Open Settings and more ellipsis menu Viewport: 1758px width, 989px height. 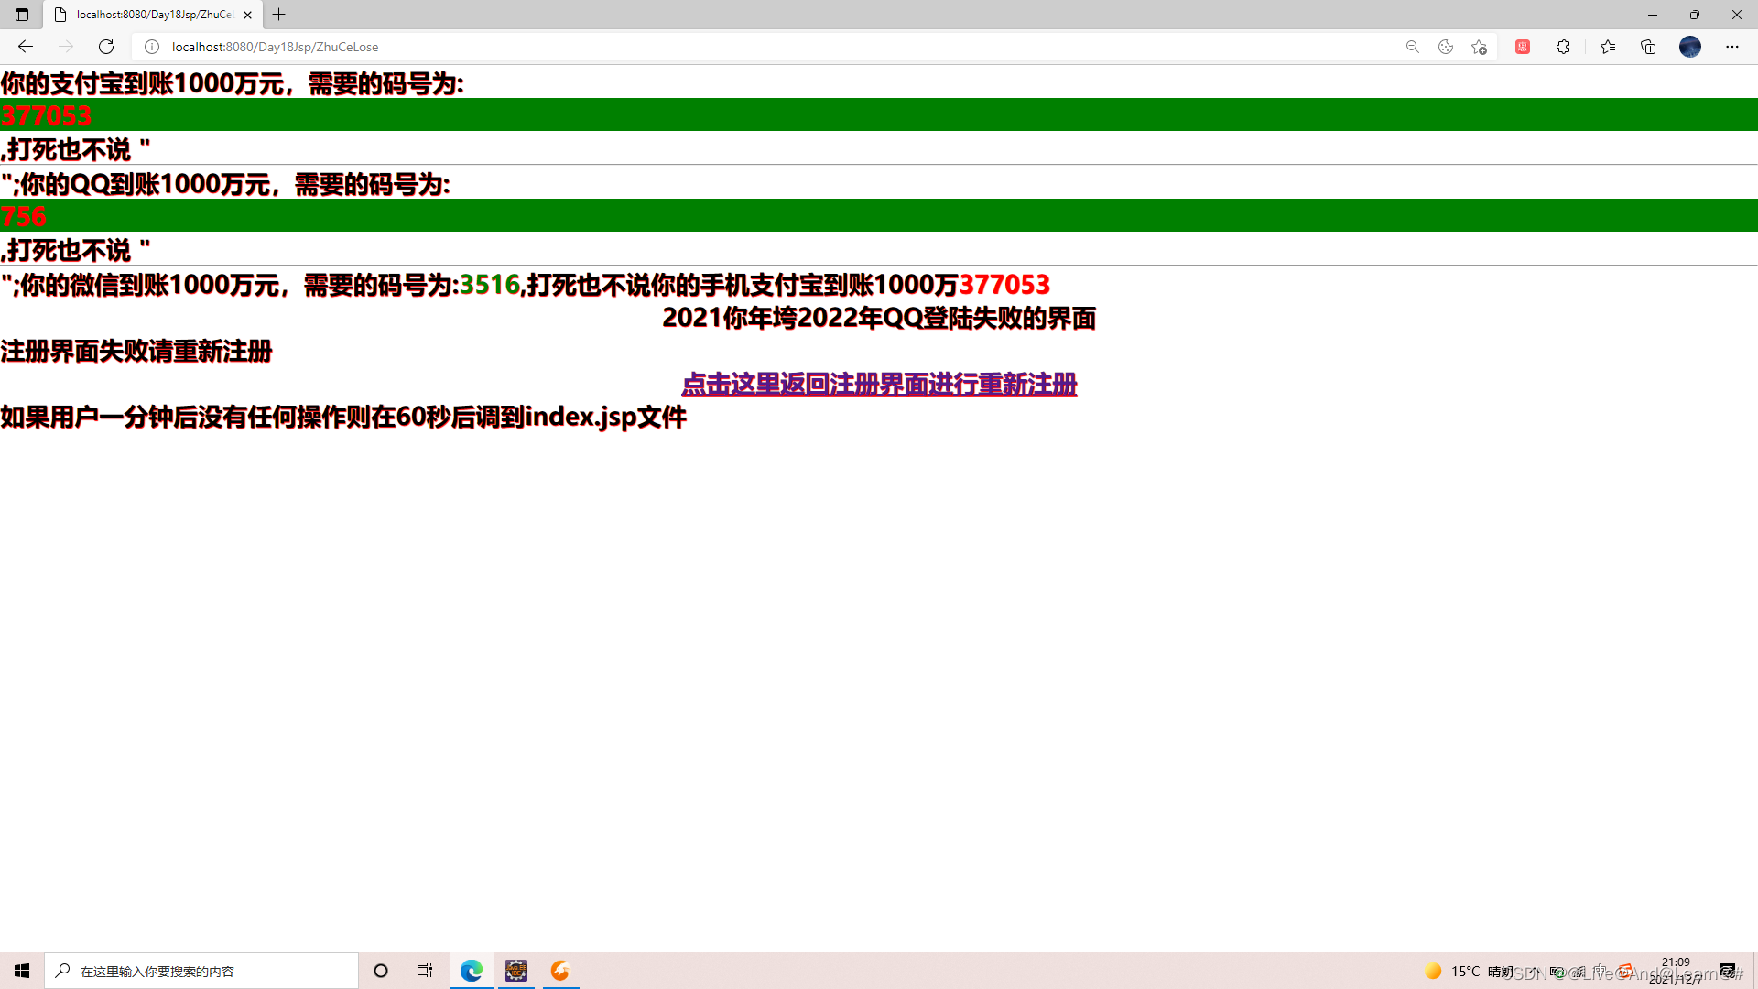[1731, 47]
